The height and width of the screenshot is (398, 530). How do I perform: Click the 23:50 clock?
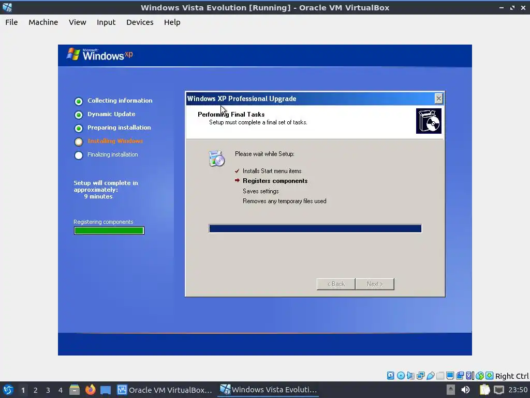(518, 390)
